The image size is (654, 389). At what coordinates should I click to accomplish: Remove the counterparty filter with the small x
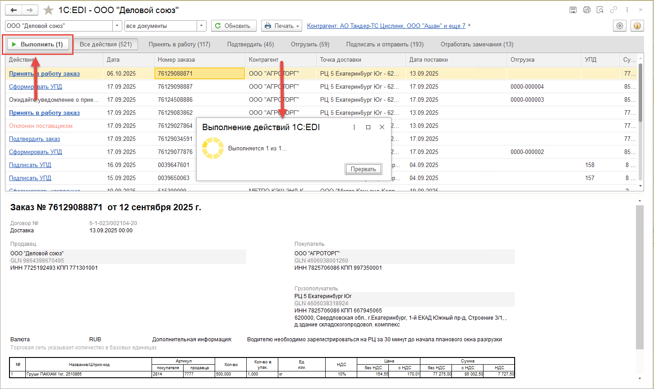pyautogui.click(x=469, y=25)
